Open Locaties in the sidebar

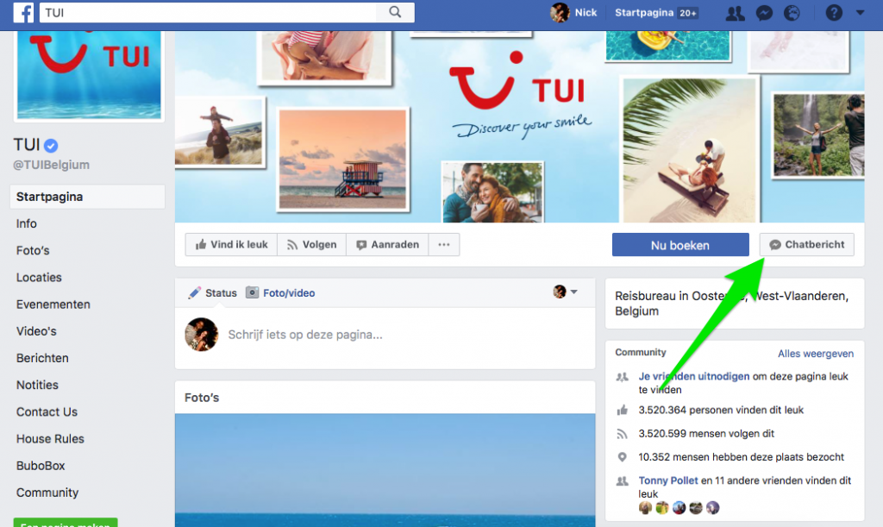[39, 278]
